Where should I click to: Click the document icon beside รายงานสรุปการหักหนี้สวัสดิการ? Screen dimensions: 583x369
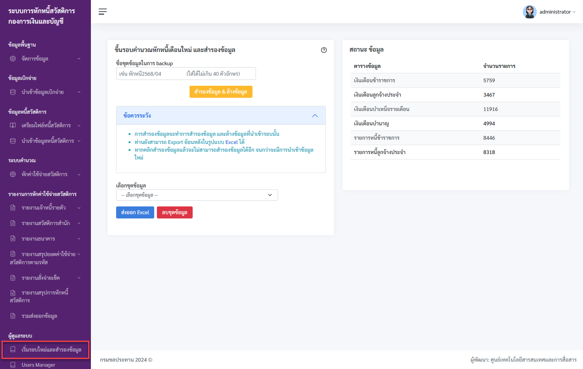click(13, 293)
